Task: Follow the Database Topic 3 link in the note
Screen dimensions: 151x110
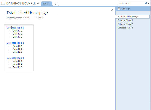Action: click(15, 58)
